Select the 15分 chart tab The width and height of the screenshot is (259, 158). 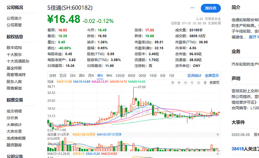coord(153,76)
